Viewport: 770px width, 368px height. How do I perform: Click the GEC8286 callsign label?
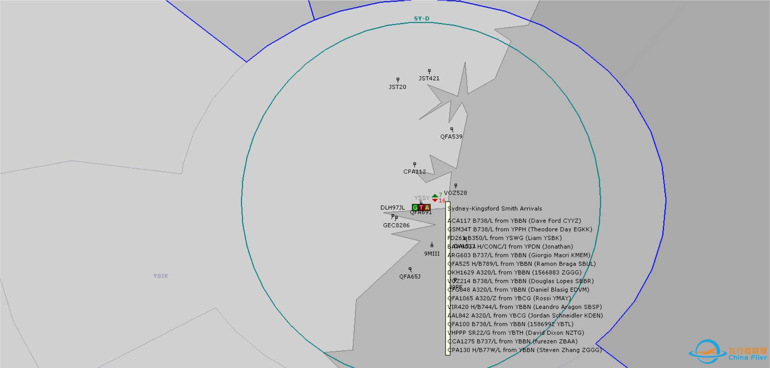pos(396,225)
